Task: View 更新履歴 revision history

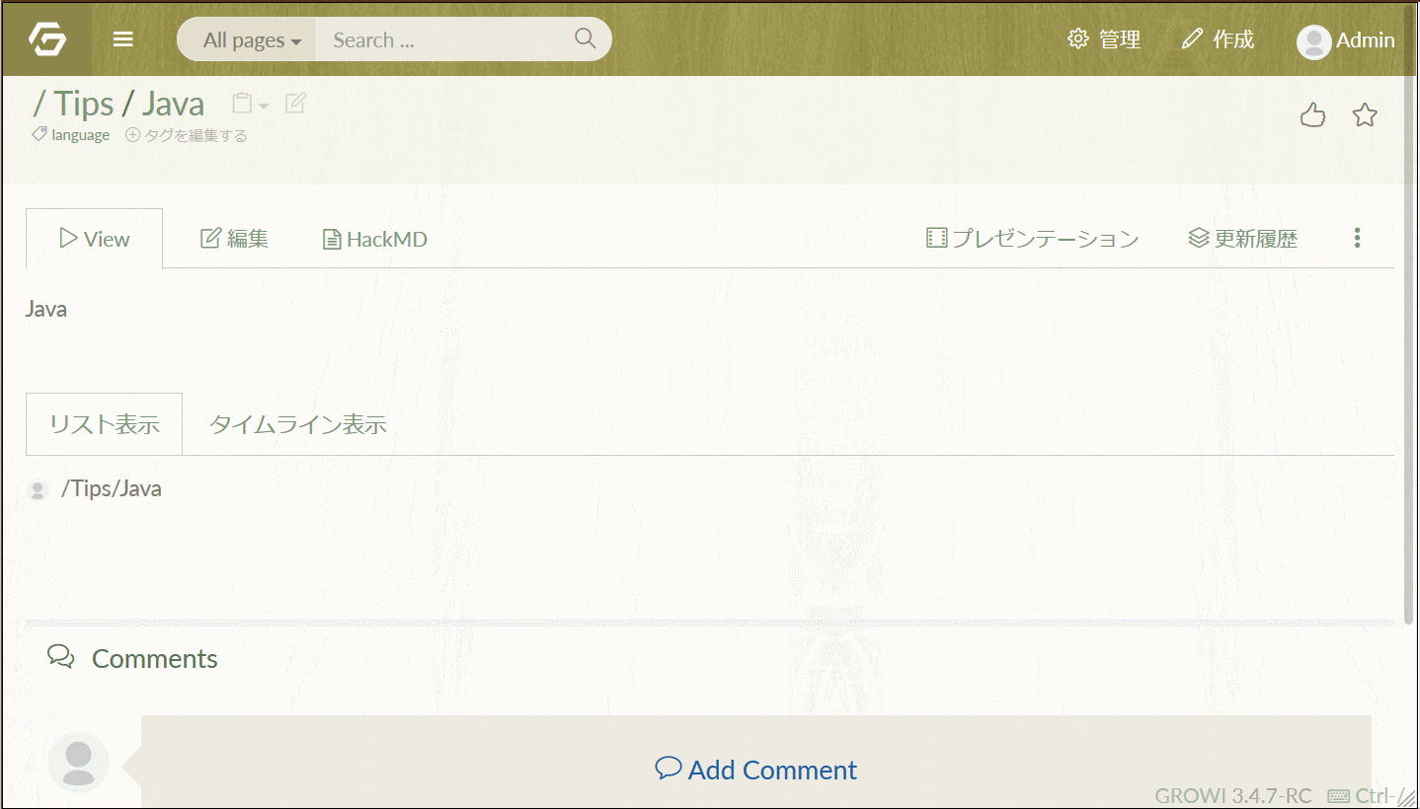Action: (1242, 239)
